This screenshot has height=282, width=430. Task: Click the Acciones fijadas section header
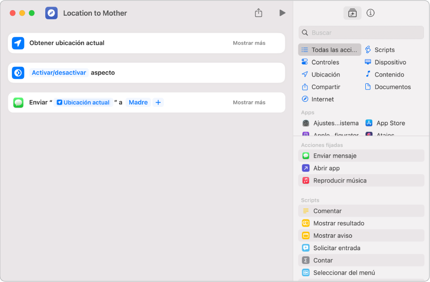pyautogui.click(x=322, y=145)
